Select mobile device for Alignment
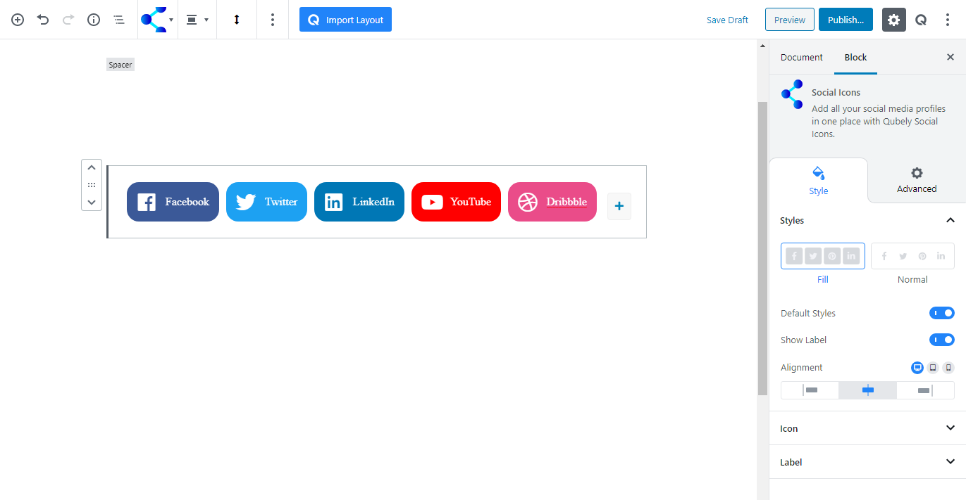Screen dimensions: 966x500 click(x=948, y=367)
